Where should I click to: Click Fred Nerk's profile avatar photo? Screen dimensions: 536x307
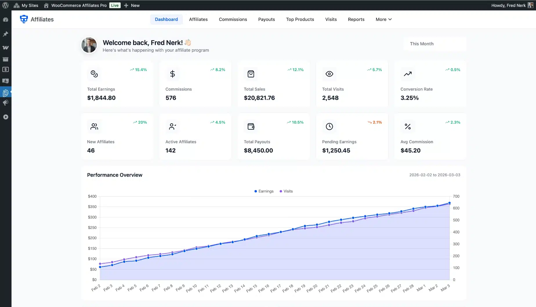point(89,45)
